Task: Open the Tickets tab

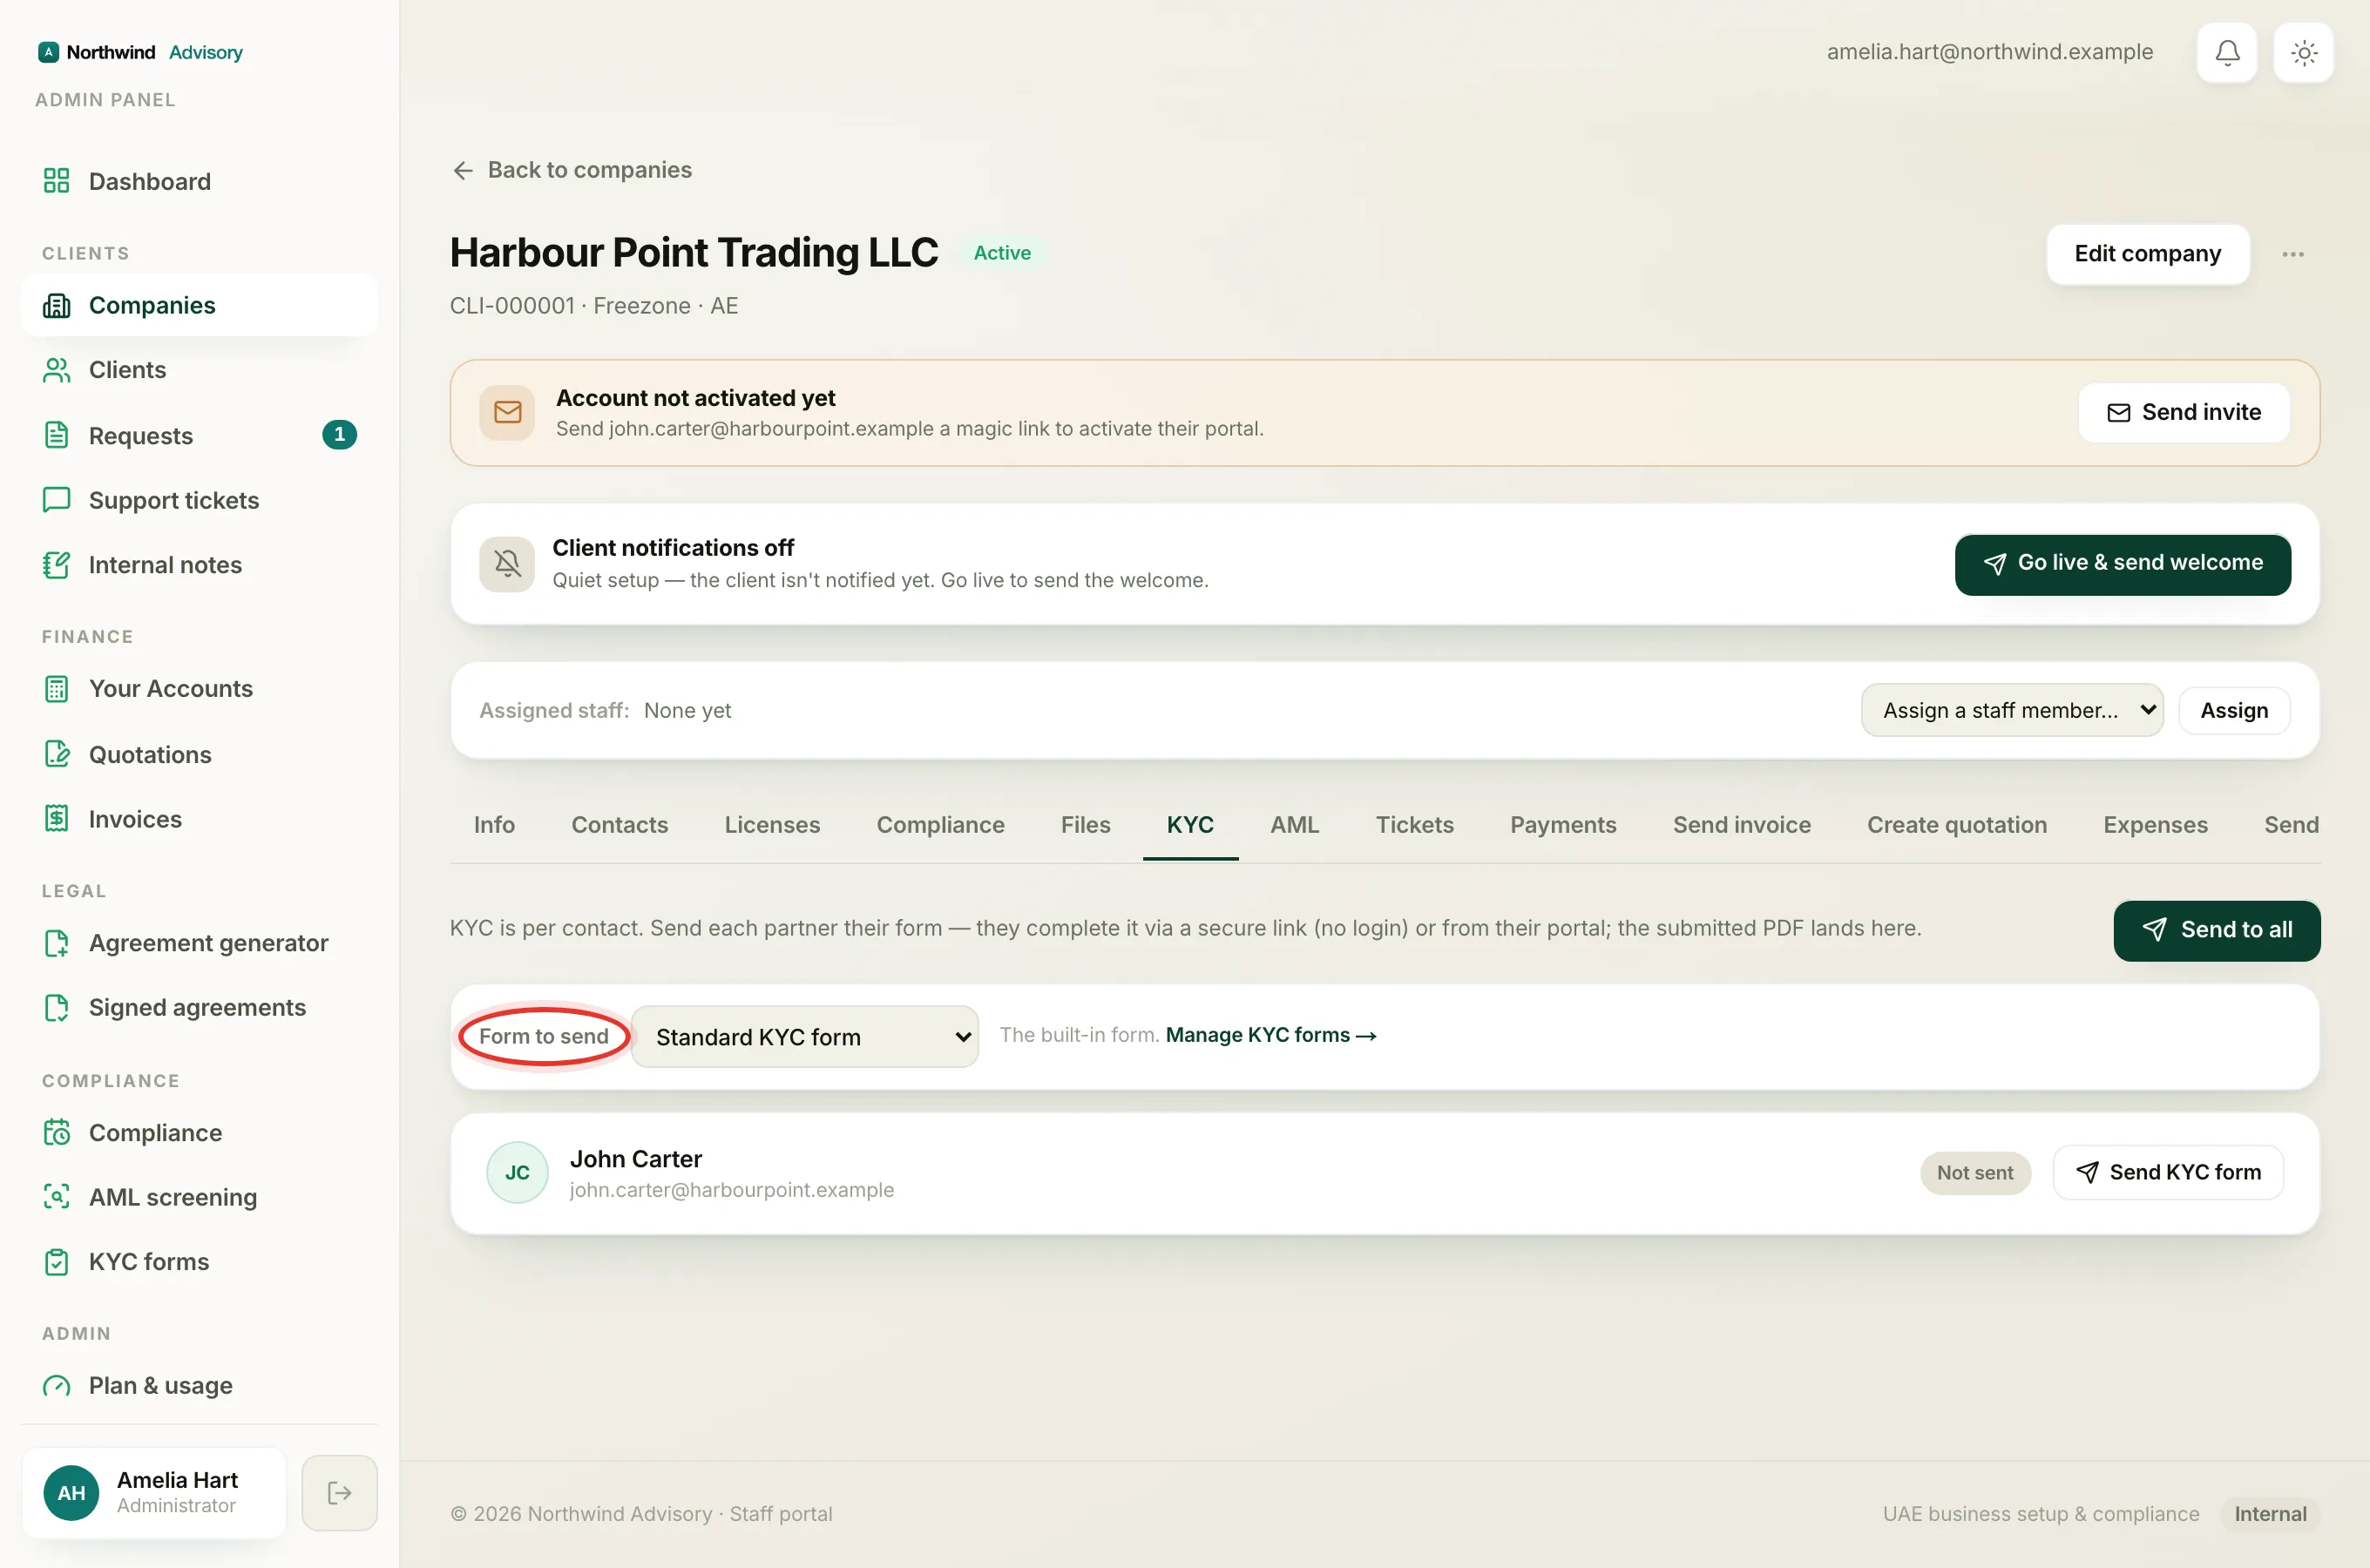Action: click(1414, 825)
